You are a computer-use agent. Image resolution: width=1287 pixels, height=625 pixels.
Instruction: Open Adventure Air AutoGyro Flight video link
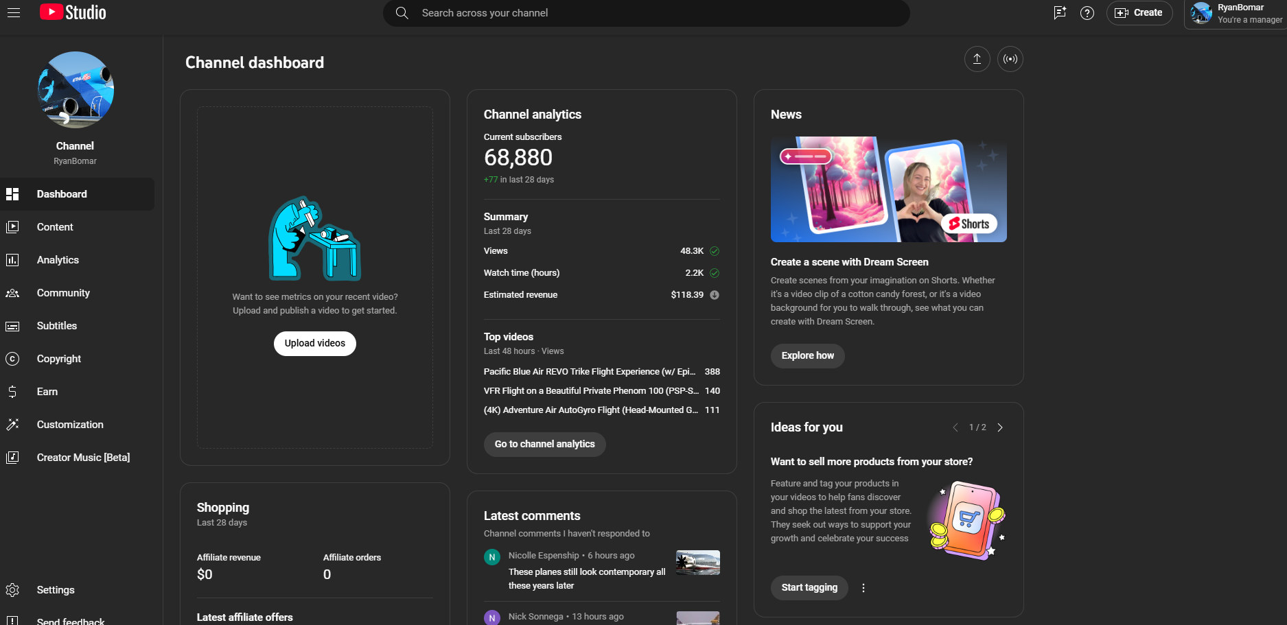click(591, 410)
